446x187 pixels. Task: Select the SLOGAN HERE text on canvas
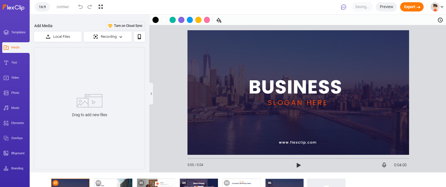point(297,103)
